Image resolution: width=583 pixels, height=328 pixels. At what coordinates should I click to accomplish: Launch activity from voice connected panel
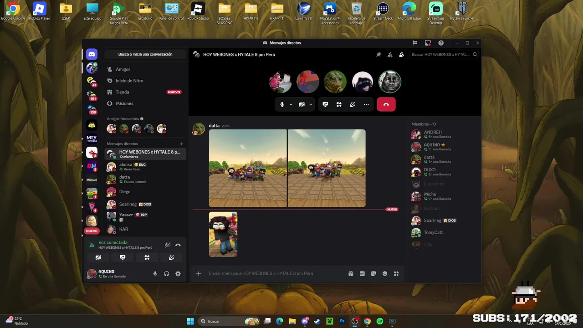147,257
